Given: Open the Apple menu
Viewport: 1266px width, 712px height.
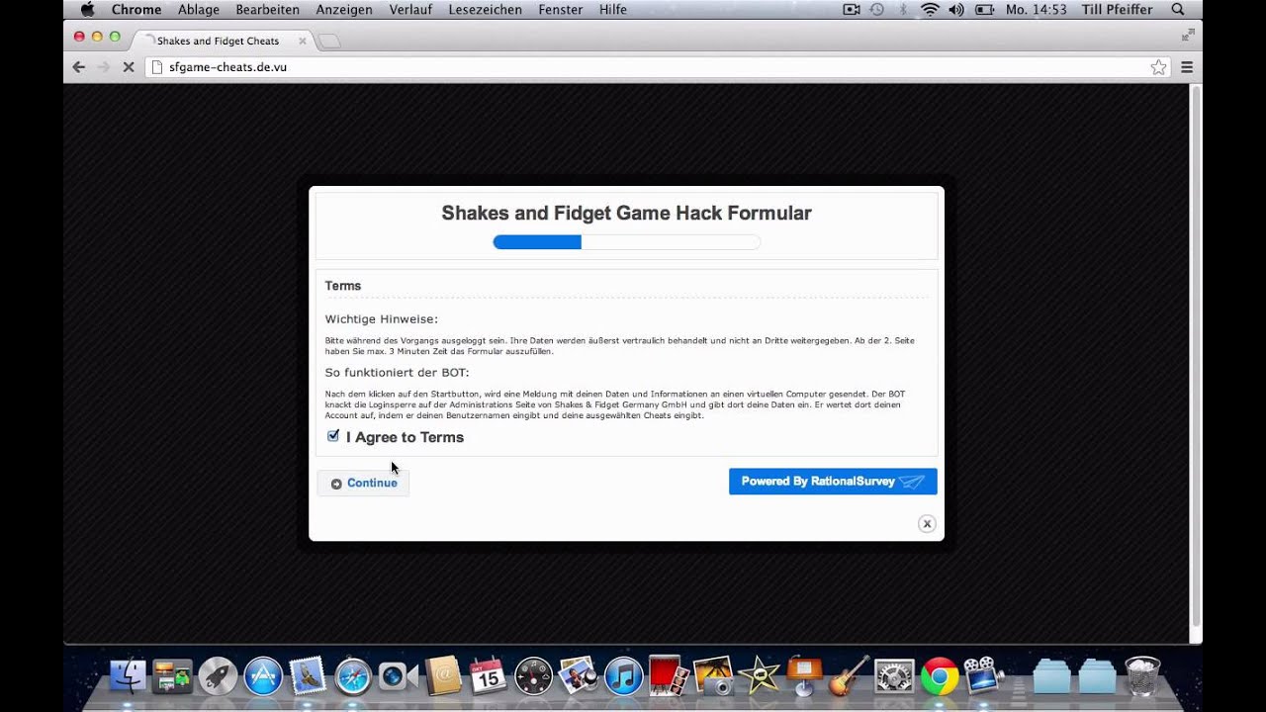Looking at the screenshot, I should [x=87, y=9].
